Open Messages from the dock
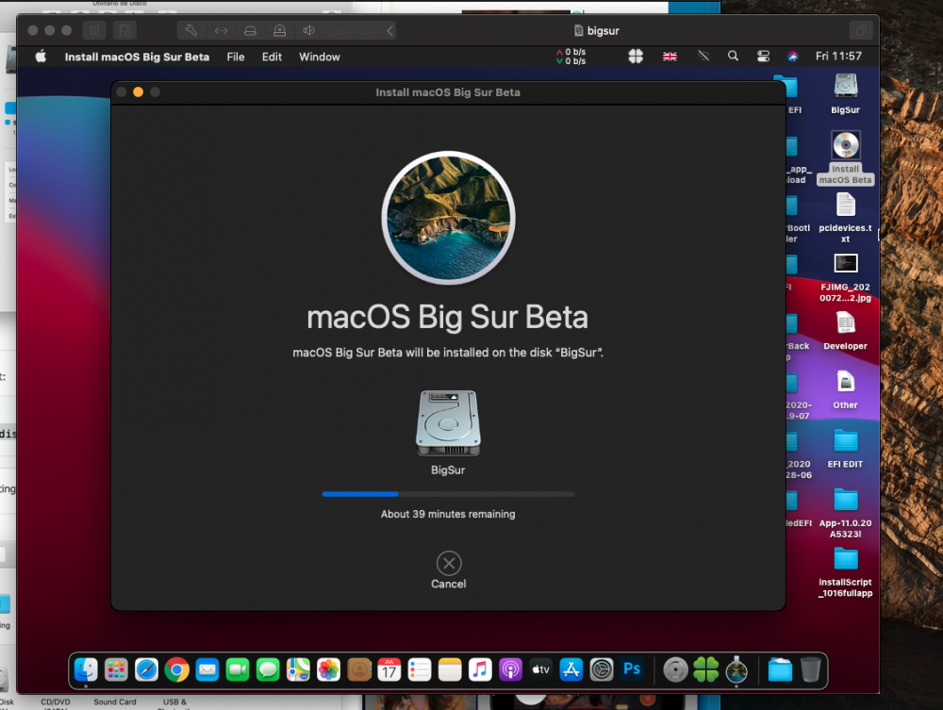 coord(268,669)
